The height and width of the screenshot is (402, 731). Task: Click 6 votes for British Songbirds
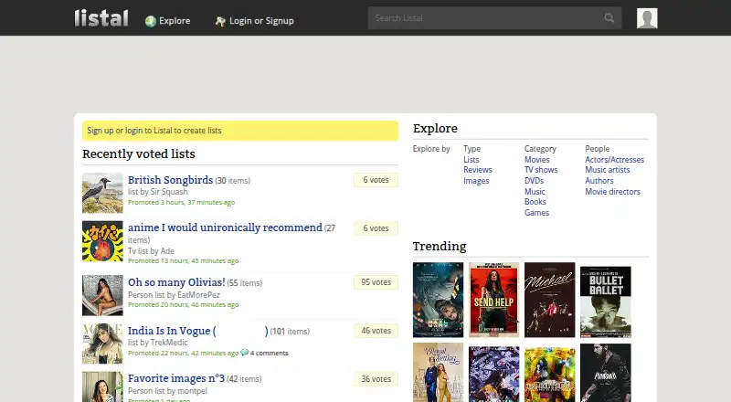tap(376, 180)
